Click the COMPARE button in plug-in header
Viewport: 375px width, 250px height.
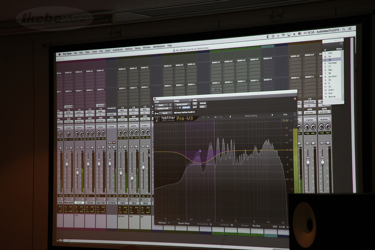(186, 108)
